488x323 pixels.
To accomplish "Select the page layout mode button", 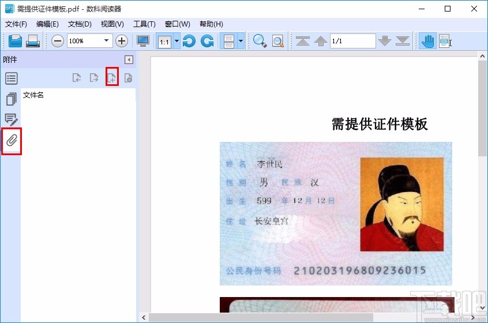I will pyautogui.click(x=229, y=41).
